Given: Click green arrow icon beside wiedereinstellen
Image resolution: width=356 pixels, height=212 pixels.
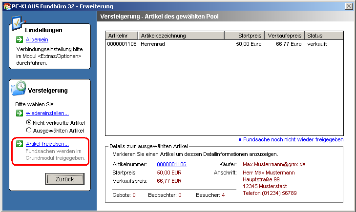Looking at the screenshot, I should [18, 114].
